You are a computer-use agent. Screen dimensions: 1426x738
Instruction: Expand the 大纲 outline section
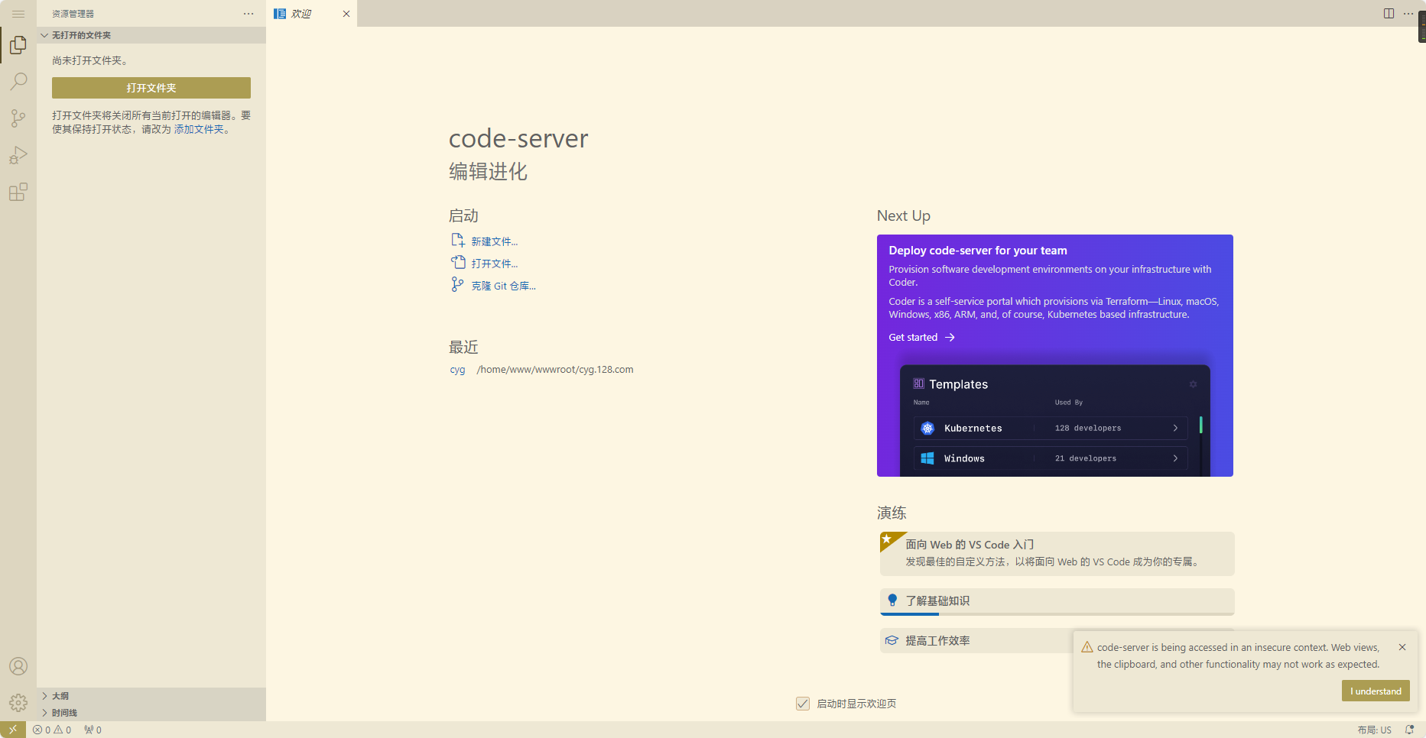[x=60, y=696]
